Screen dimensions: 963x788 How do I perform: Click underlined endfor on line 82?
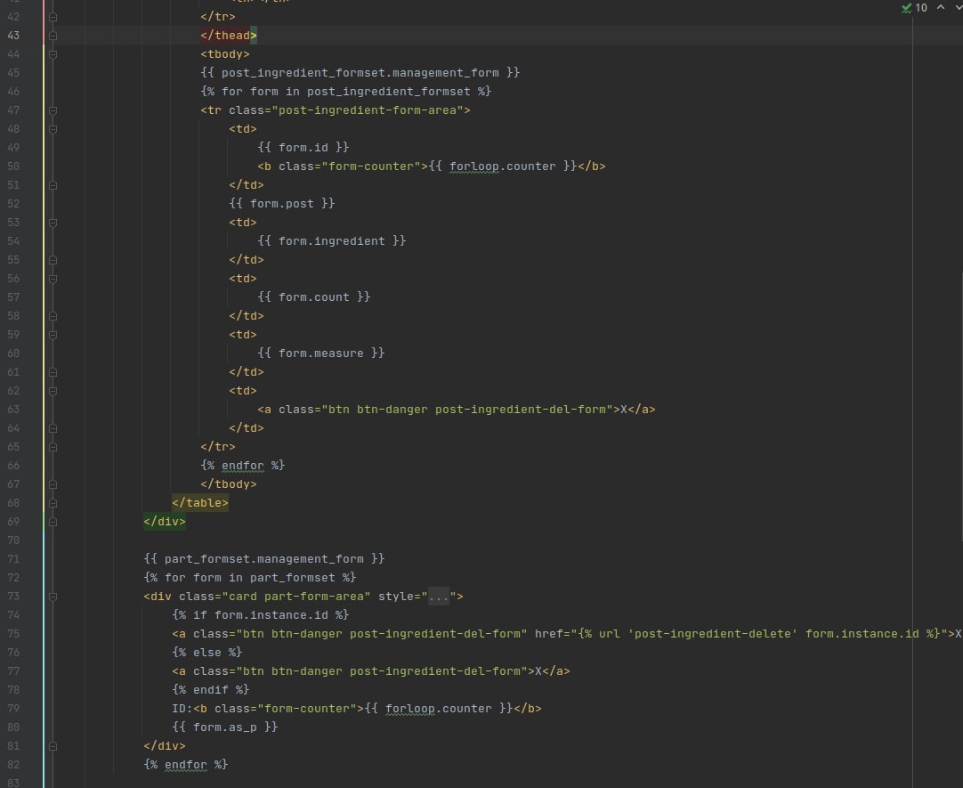(185, 765)
